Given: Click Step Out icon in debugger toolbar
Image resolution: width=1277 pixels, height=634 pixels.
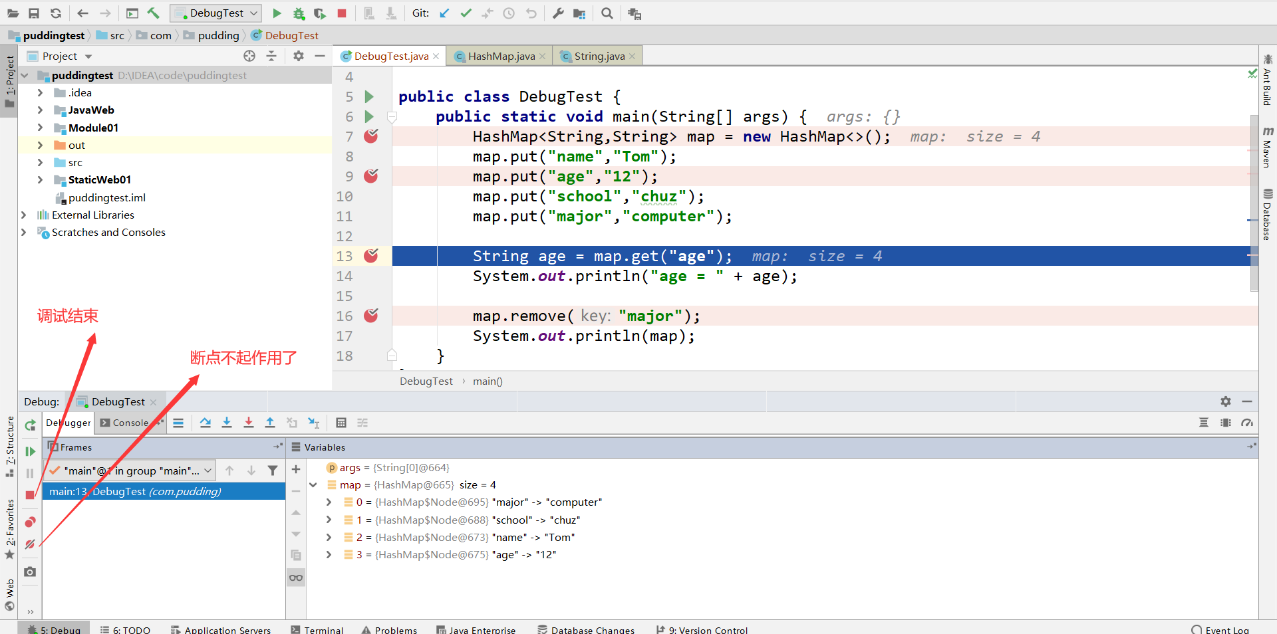Looking at the screenshot, I should [270, 423].
